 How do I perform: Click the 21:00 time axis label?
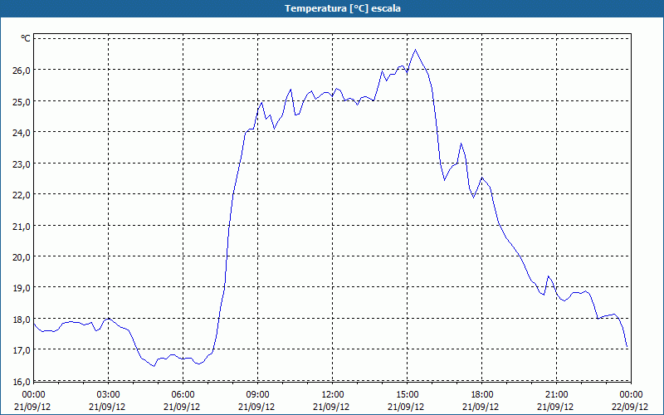(556, 395)
